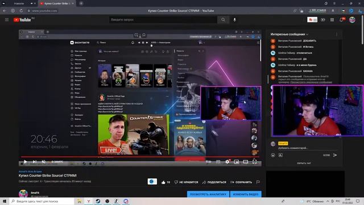Image resolution: width=364 pixels, height=205 pixels.
Task: Switch player to miniplayer mode
Action: (x=237, y=162)
